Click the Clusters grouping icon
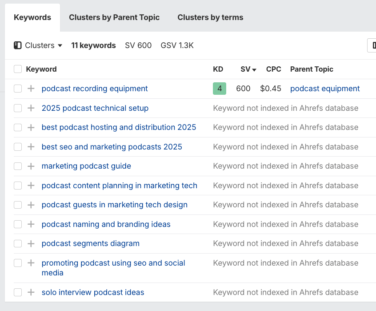Screen dimensions: 376x311 pos(18,45)
